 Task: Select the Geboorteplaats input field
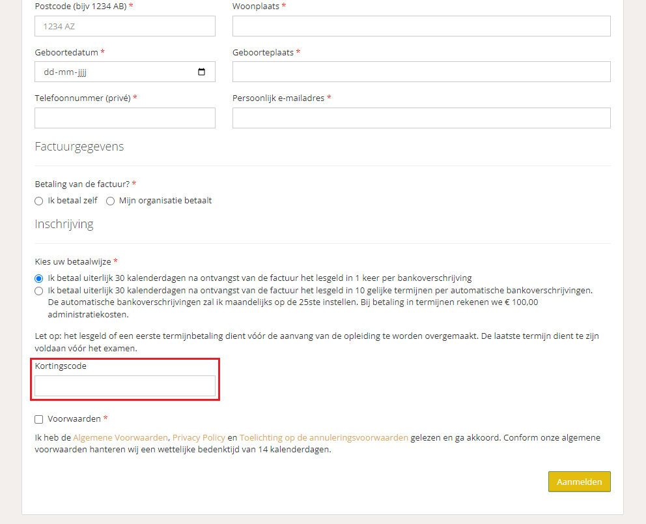coord(421,72)
